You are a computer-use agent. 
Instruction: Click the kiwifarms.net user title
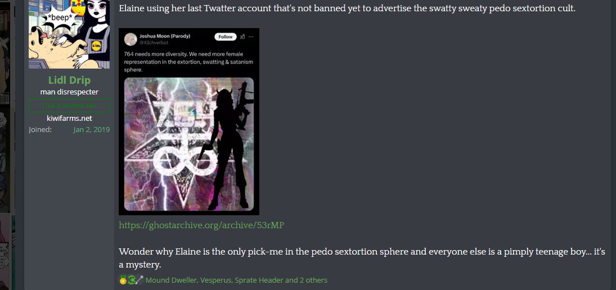(x=69, y=118)
